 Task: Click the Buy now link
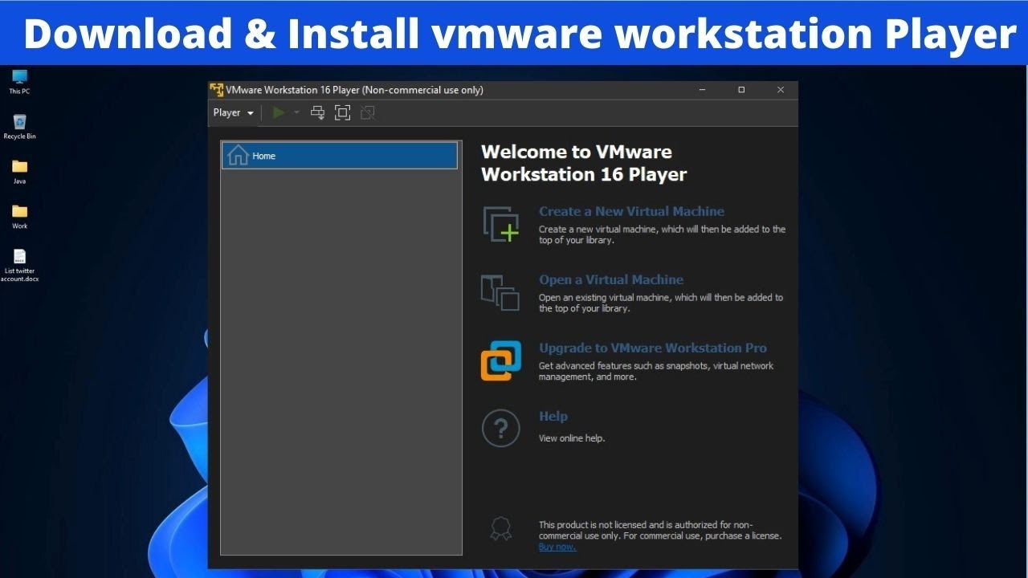557,547
